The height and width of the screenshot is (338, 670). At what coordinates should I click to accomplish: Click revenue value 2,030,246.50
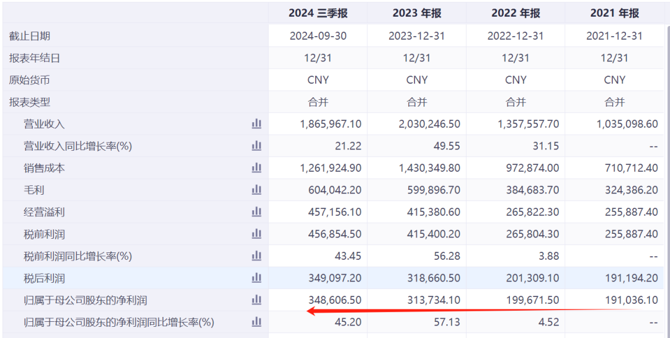tap(429, 124)
